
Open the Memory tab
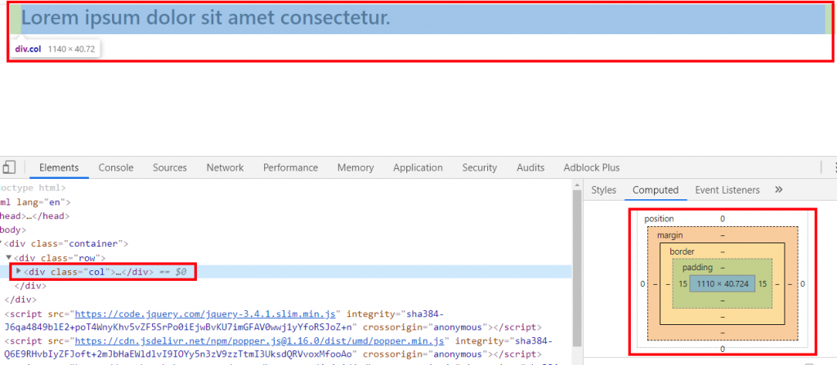(356, 167)
